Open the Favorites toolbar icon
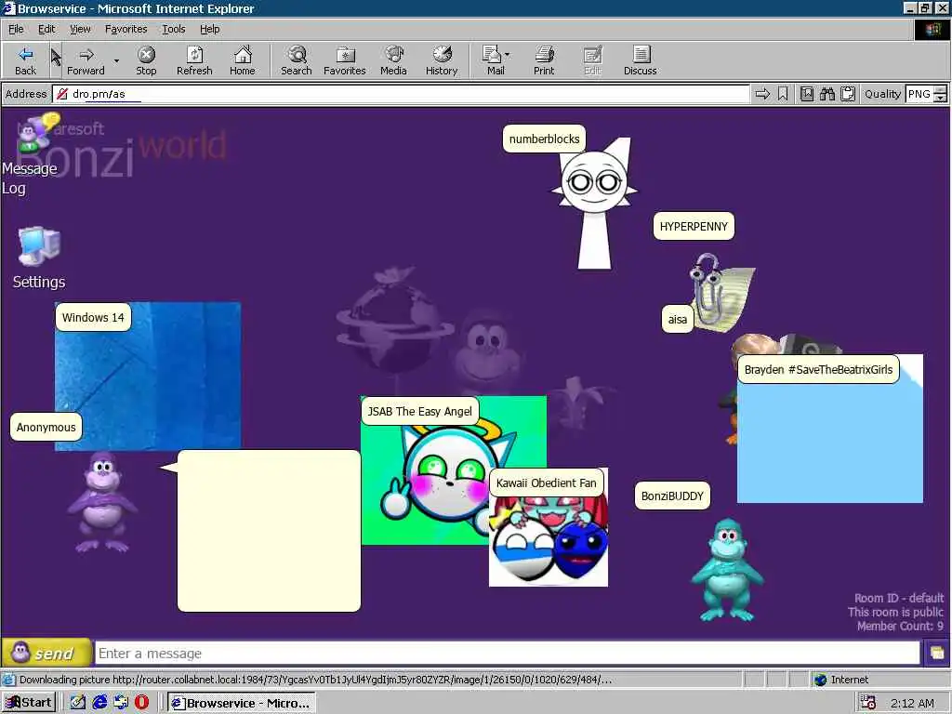The width and height of the screenshot is (952, 714). (345, 60)
